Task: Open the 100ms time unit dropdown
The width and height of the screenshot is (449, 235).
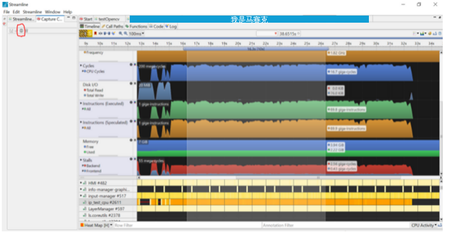Action: [x=136, y=33]
